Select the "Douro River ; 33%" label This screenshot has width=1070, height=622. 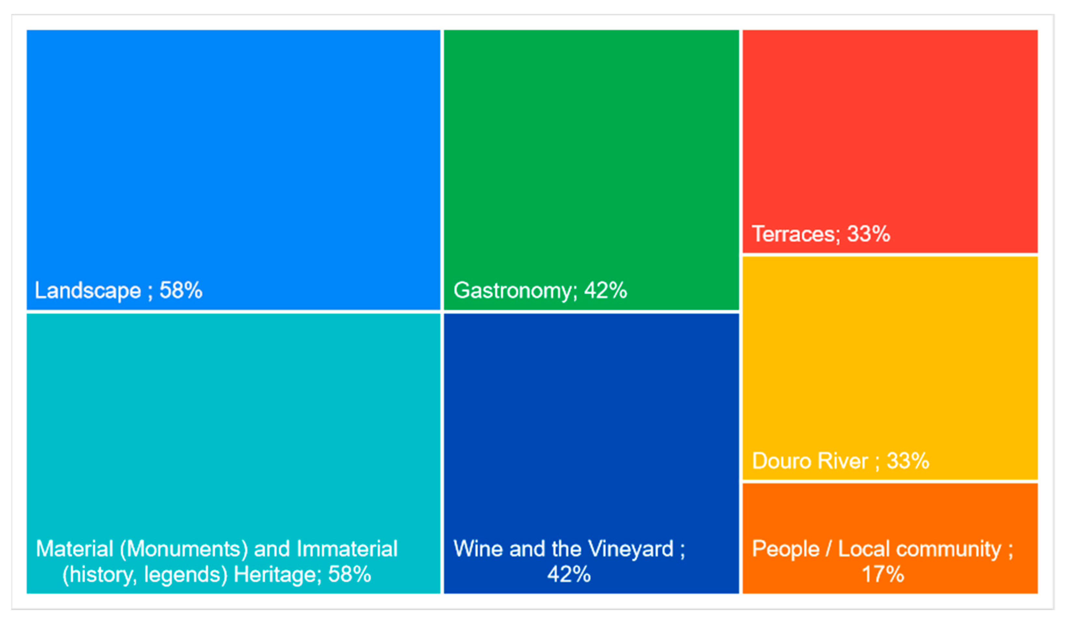(840, 461)
